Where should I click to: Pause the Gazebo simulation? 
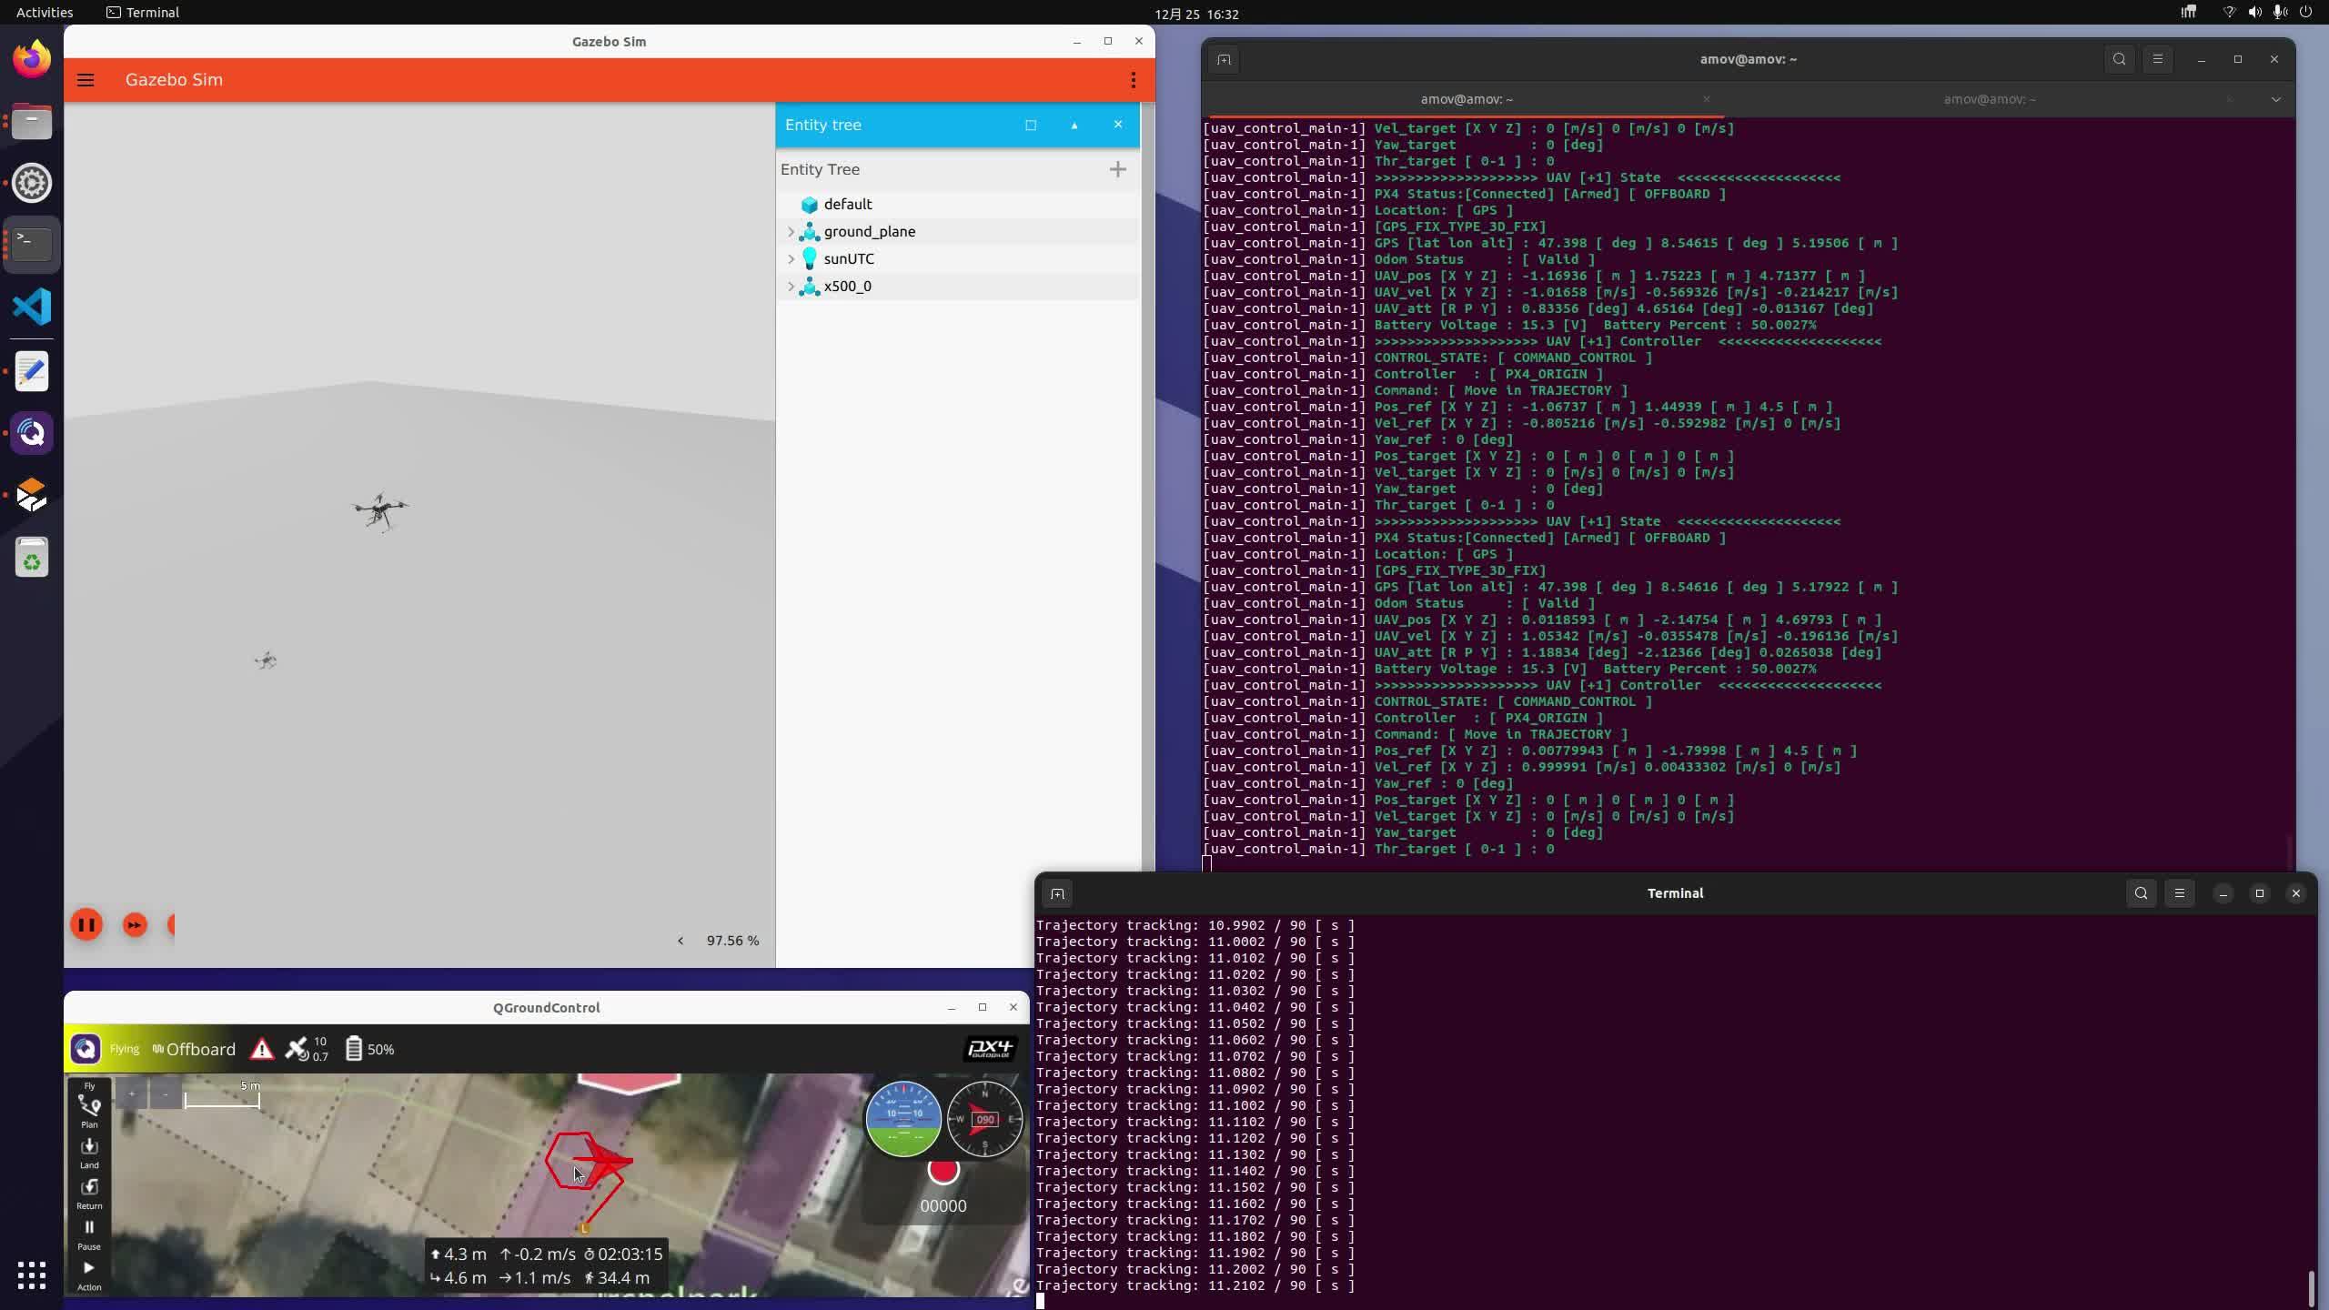(x=86, y=925)
